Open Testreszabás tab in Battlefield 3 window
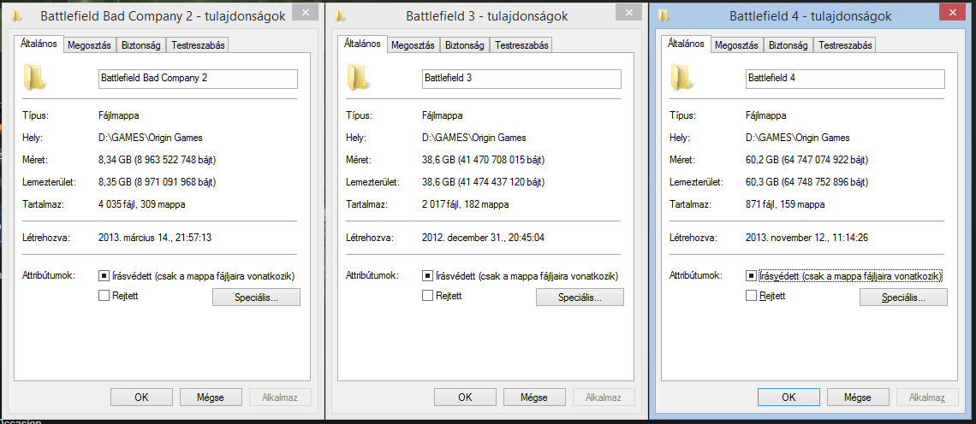The width and height of the screenshot is (976, 424). tap(521, 44)
